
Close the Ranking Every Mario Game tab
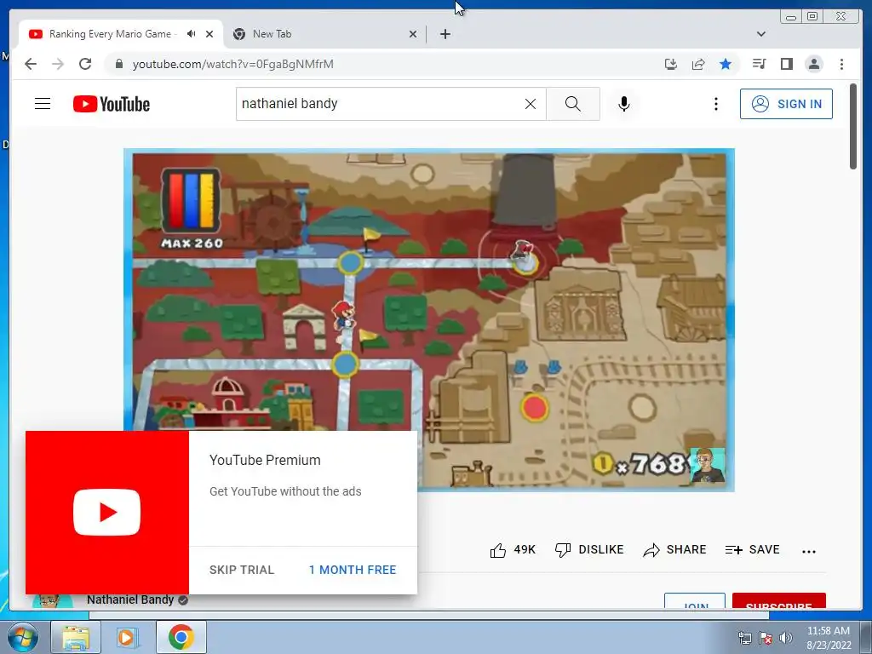coord(209,34)
